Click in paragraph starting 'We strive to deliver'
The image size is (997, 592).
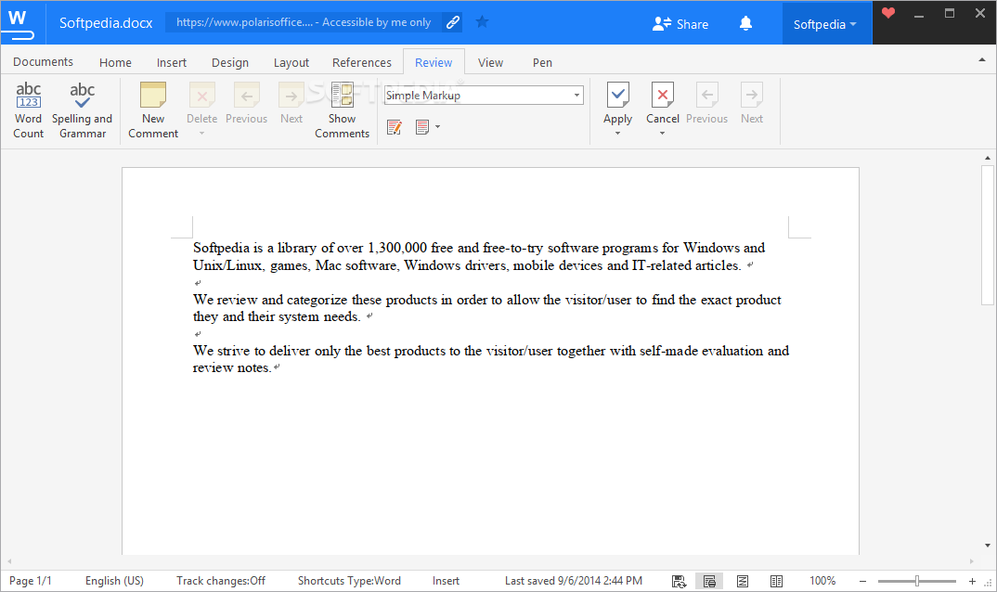click(491, 359)
